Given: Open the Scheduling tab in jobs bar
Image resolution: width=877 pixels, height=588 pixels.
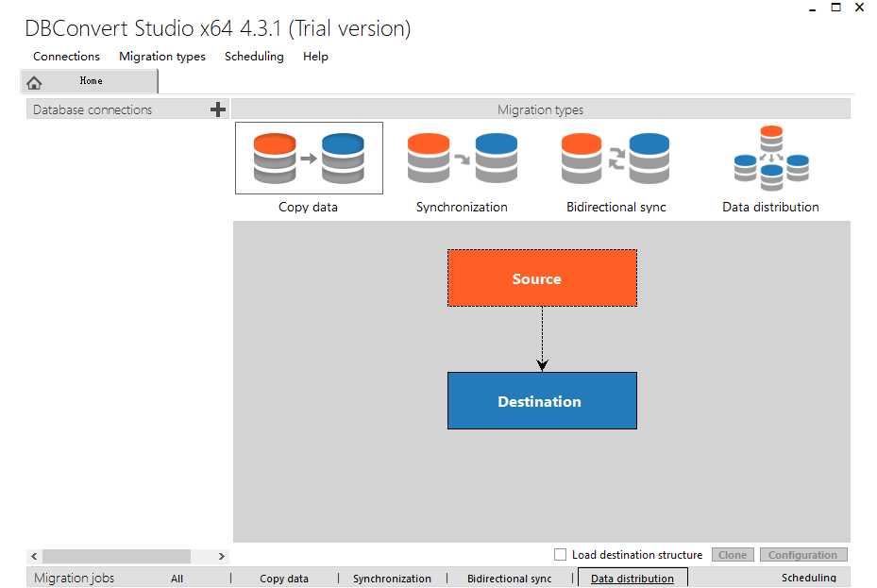Looking at the screenshot, I should point(808,578).
